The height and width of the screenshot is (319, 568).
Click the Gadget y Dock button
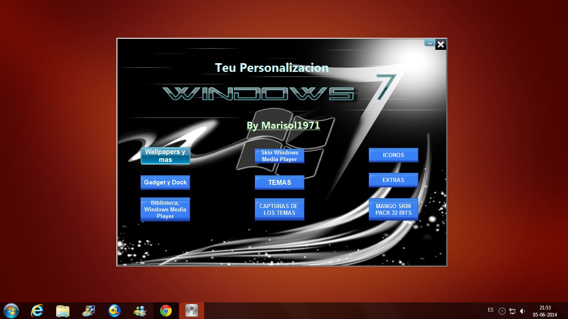165,182
